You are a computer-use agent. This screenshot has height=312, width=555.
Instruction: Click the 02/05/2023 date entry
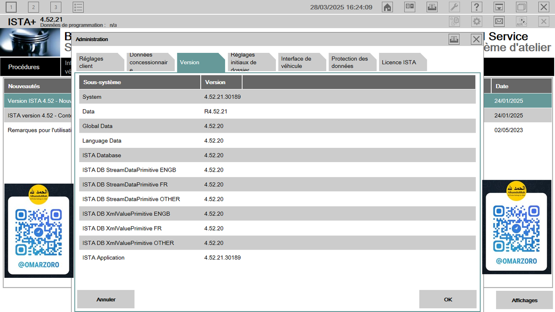tap(509, 130)
